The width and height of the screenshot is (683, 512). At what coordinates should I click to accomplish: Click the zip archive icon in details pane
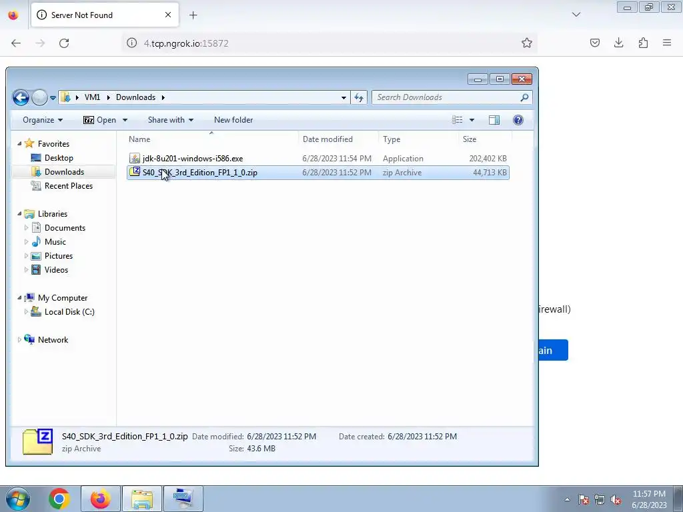pos(37,441)
